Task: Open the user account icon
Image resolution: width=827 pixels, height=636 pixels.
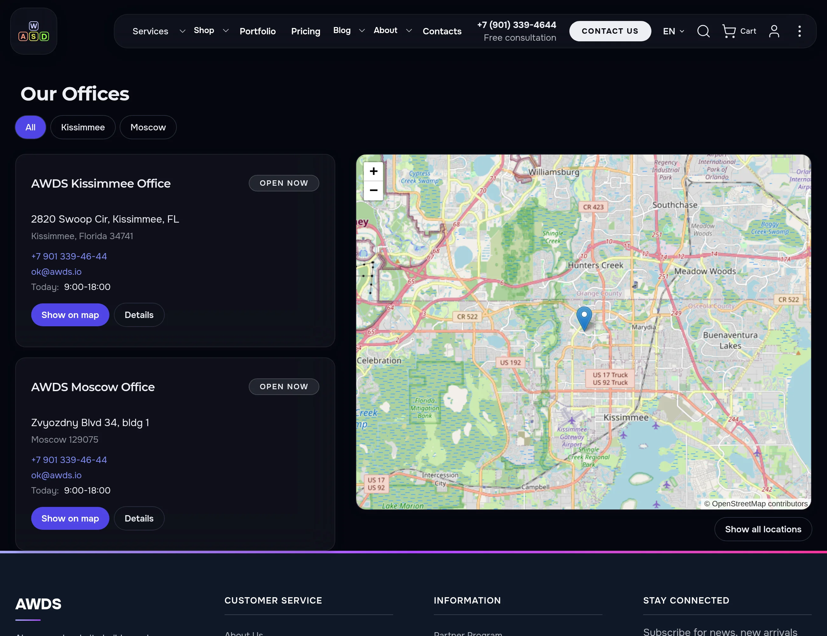Action: [774, 31]
